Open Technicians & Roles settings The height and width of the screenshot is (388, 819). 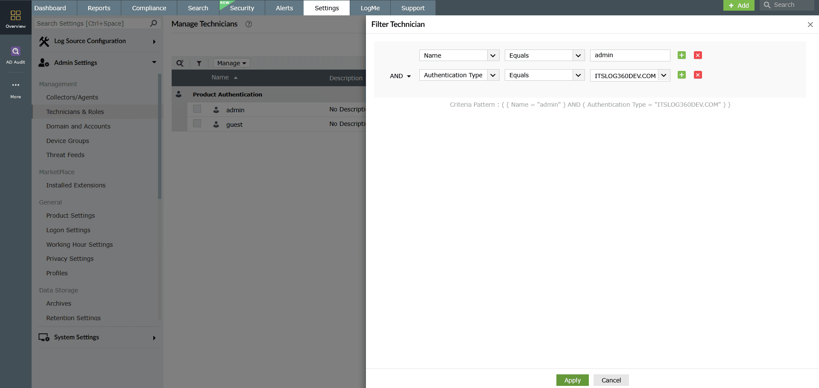pos(75,112)
